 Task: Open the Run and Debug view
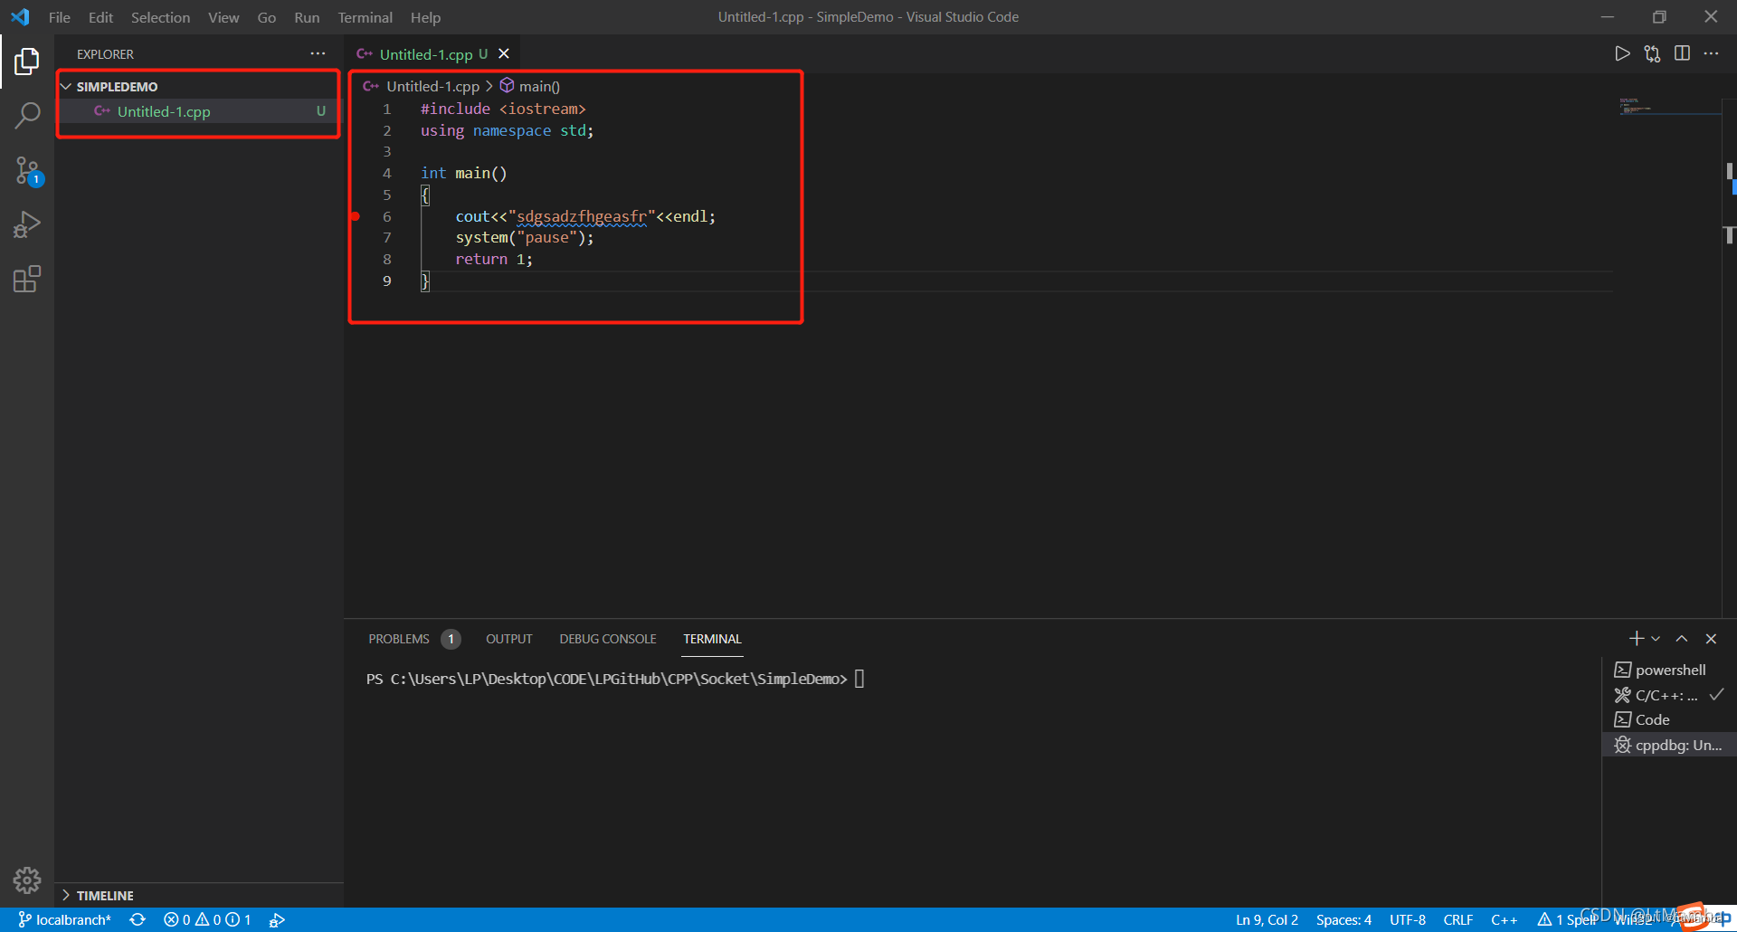coord(27,224)
